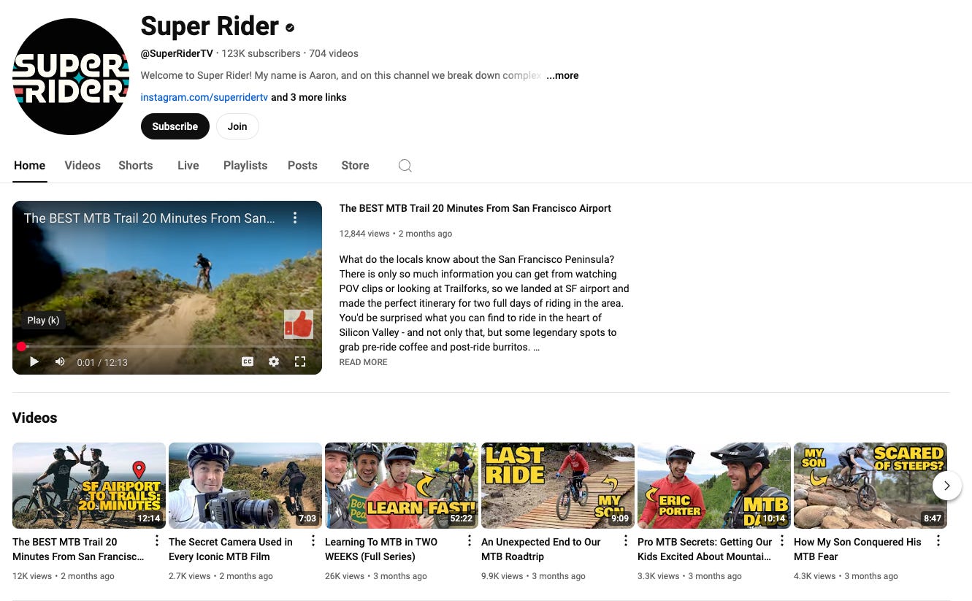Image resolution: width=972 pixels, height=601 pixels.
Task: Click the Super Rider channel logo avatar
Action: pyautogui.click(x=71, y=77)
